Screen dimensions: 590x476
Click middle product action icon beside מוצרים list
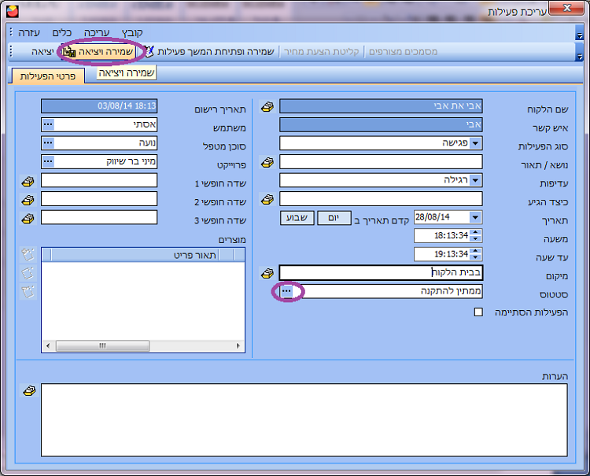(28, 273)
